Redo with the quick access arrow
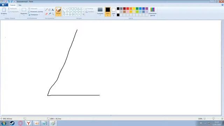 point(12,1)
